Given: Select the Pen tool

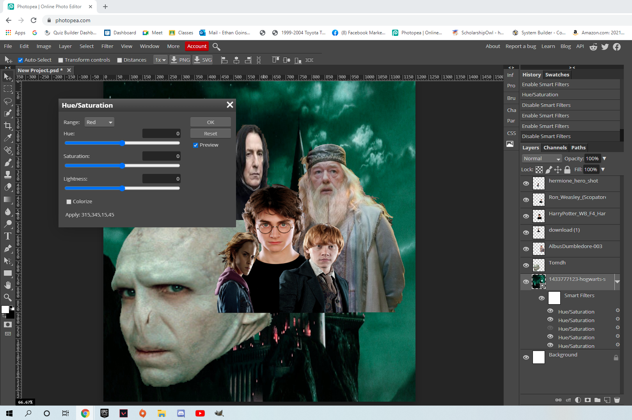Looking at the screenshot, I should tap(8, 248).
